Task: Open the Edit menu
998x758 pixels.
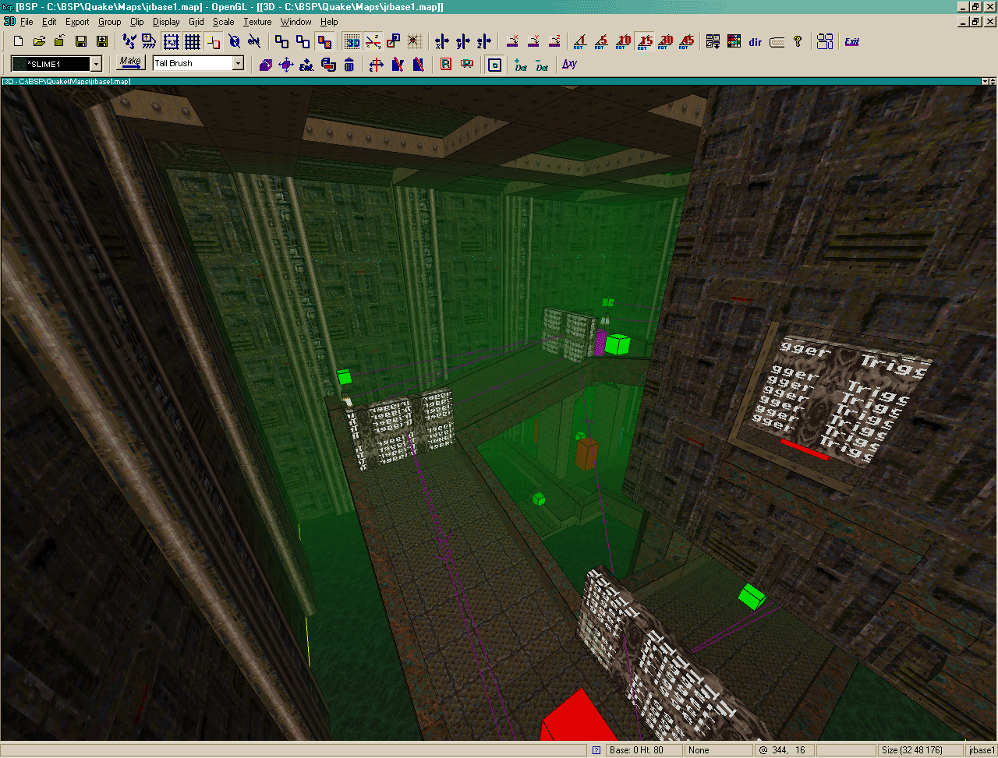Action: (x=49, y=22)
